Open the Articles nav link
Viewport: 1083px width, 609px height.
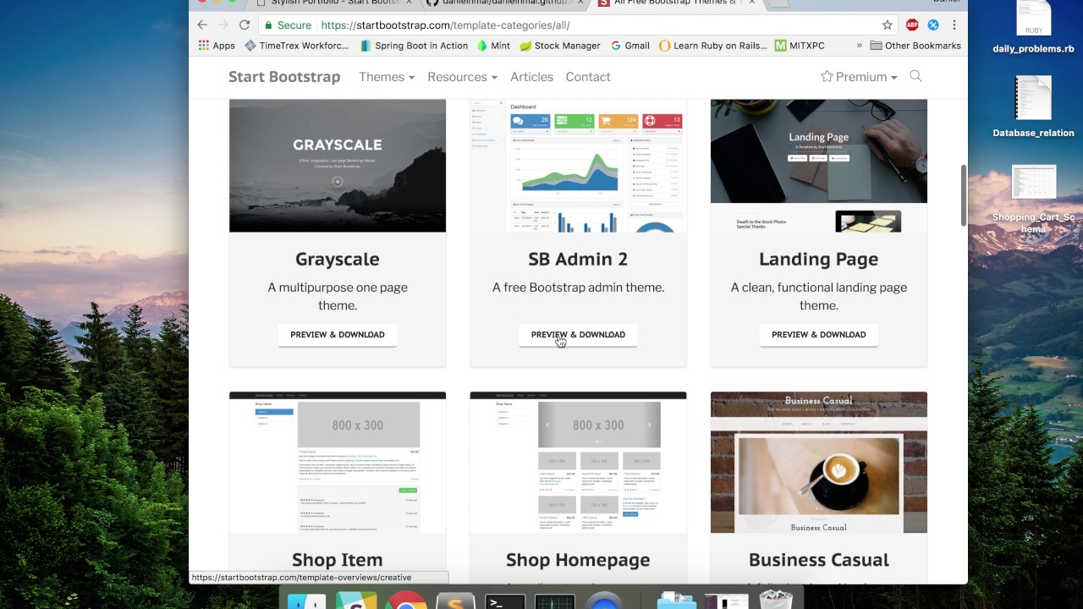pyautogui.click(x=531, y=77)
